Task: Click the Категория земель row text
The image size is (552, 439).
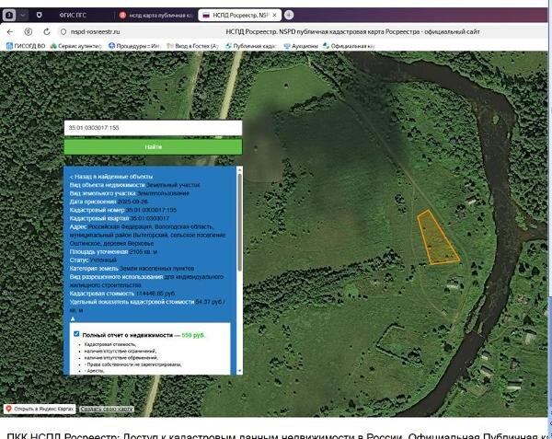Action: click(x=132, y=268)
